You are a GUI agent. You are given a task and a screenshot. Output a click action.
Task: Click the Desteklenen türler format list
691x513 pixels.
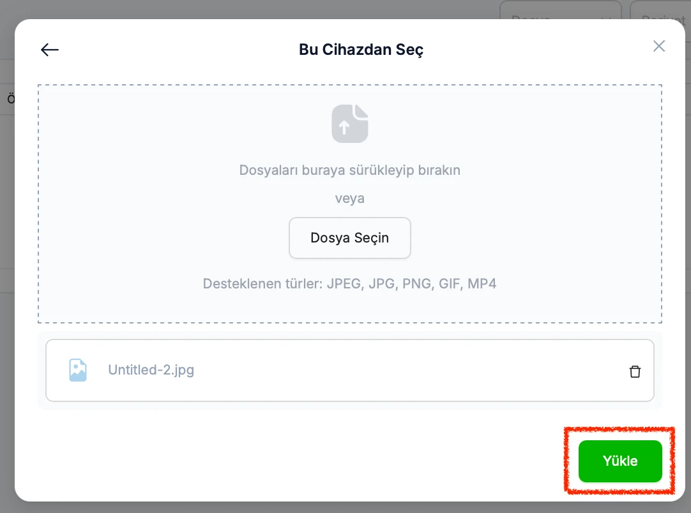click(x=350, y=283)
